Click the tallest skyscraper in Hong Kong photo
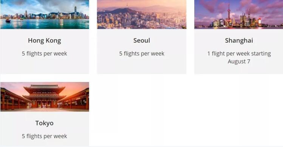Image resolution: width=283 pixels, height=147 pixels. click(76, 12)
